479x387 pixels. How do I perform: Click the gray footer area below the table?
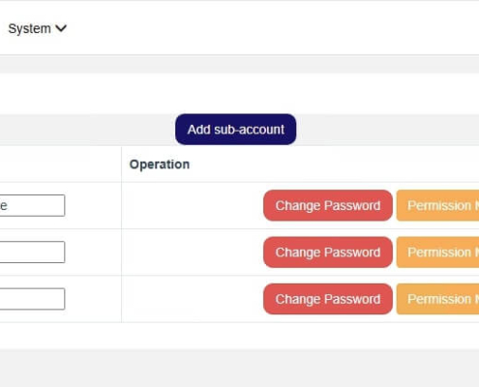click(239, 368)
